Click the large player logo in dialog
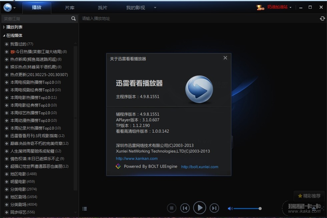The width and height of the screenshot is (327, 218). point(199,89)
